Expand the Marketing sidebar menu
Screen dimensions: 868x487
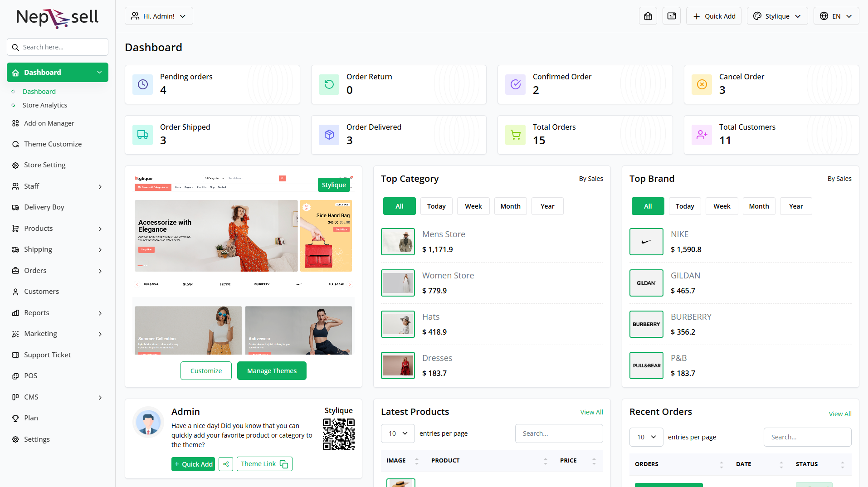tap(58, 334)
